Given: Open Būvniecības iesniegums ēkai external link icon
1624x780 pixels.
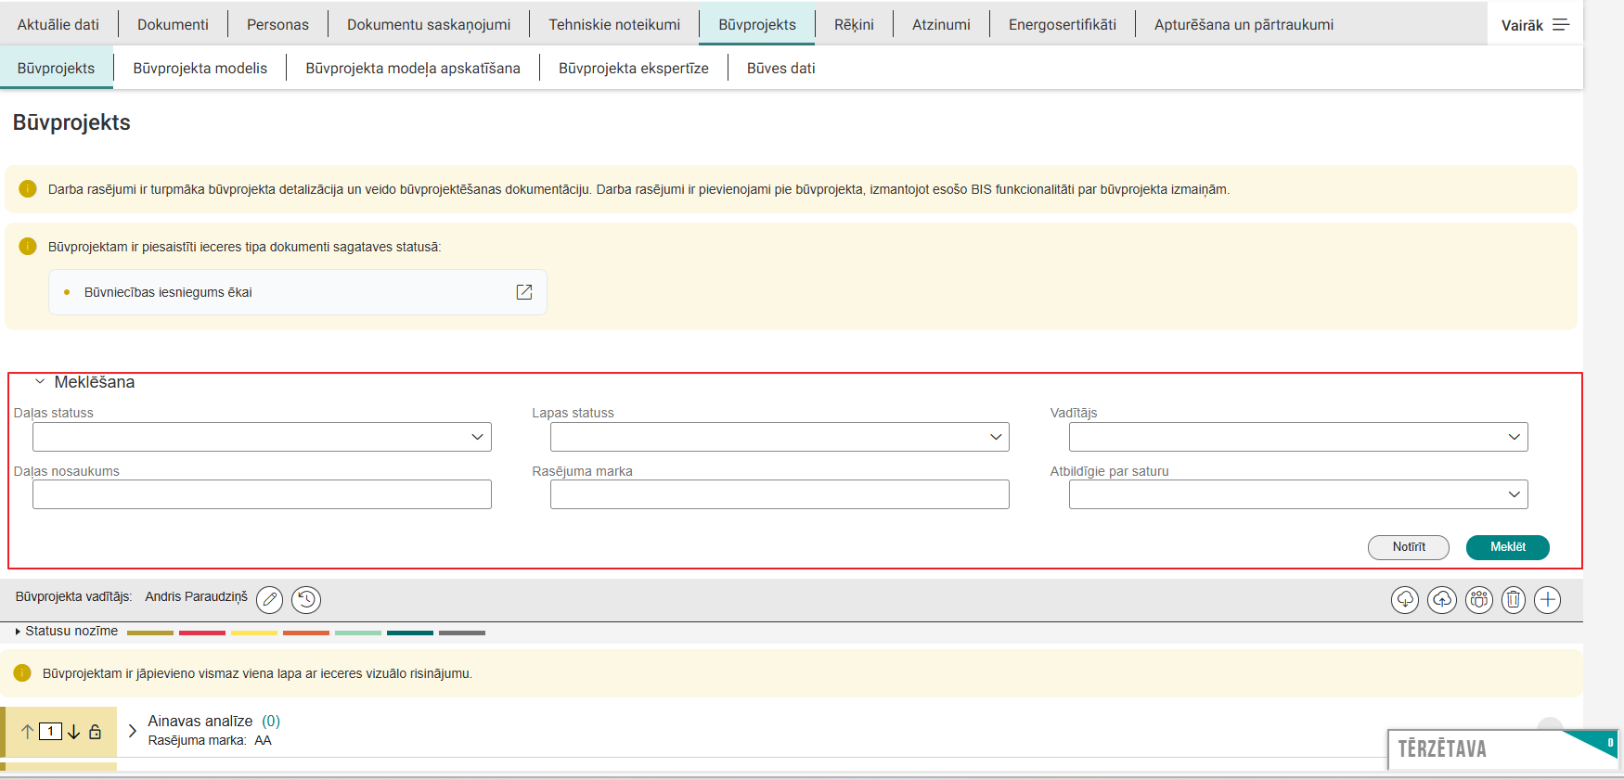Looking at the screenshot, I should [x=524, y=292].
